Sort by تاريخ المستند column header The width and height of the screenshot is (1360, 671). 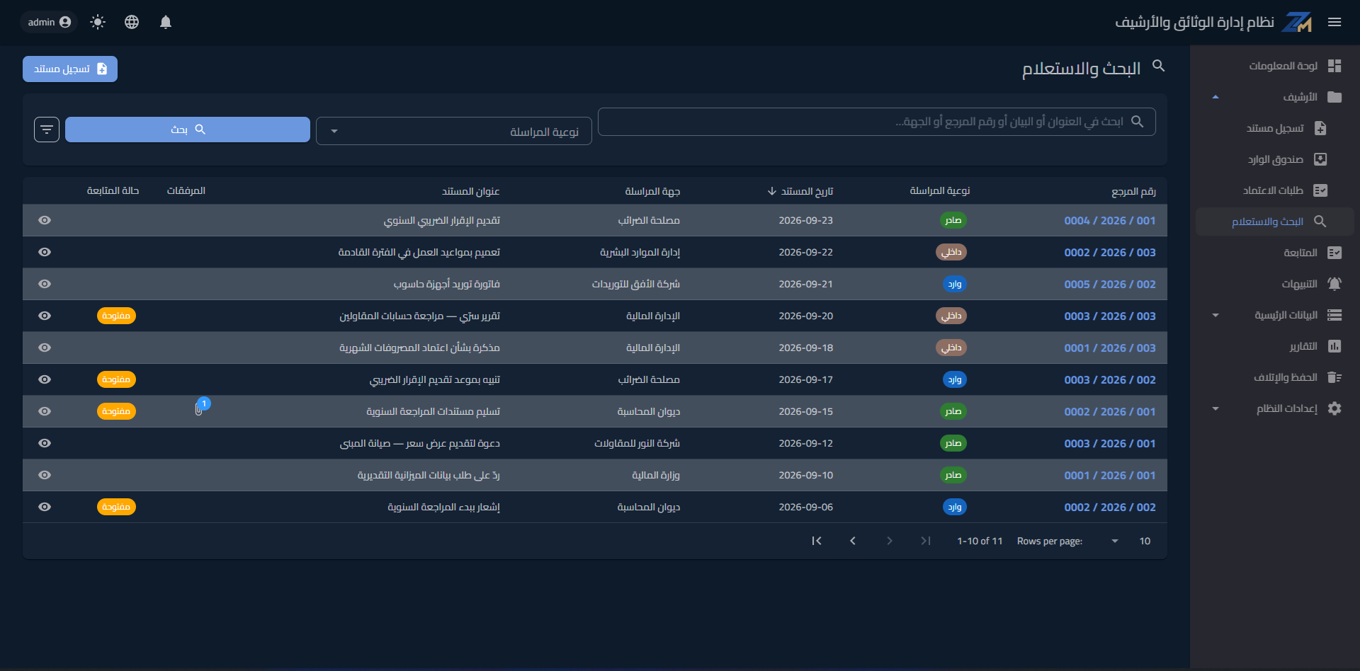point(800,191)
